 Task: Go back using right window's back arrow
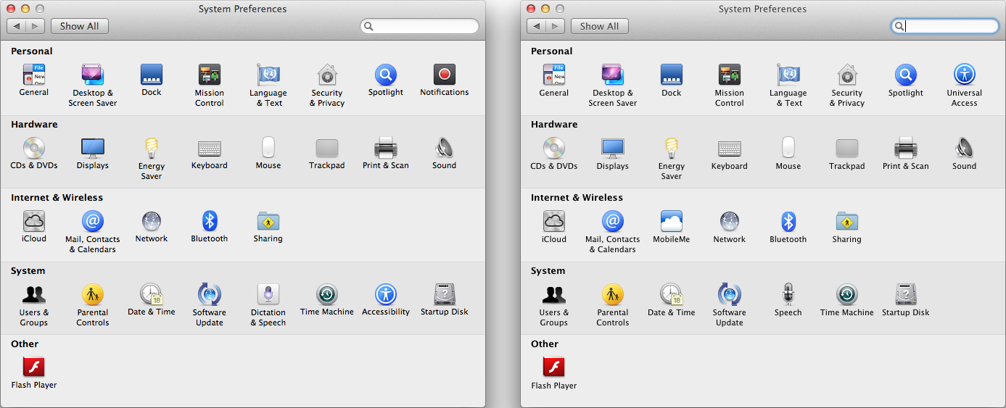point(537,26)
